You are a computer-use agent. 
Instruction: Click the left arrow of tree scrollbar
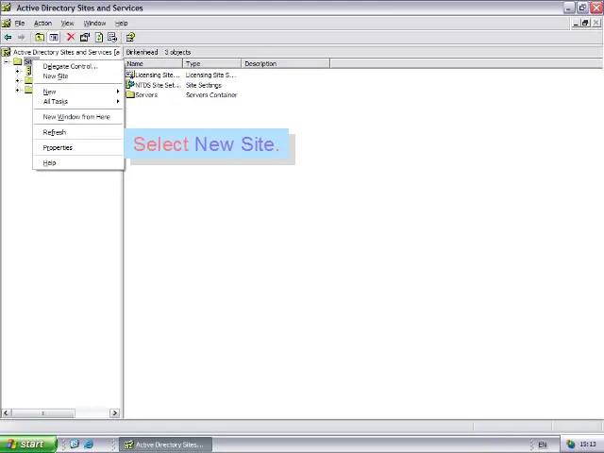[6, 413]
